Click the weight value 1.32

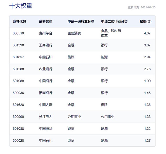(147, 129)
